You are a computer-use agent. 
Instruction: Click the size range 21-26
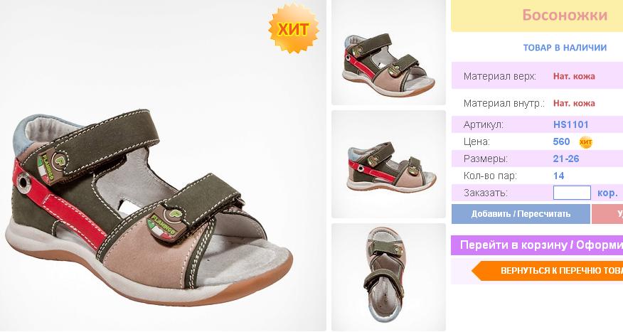566,159
